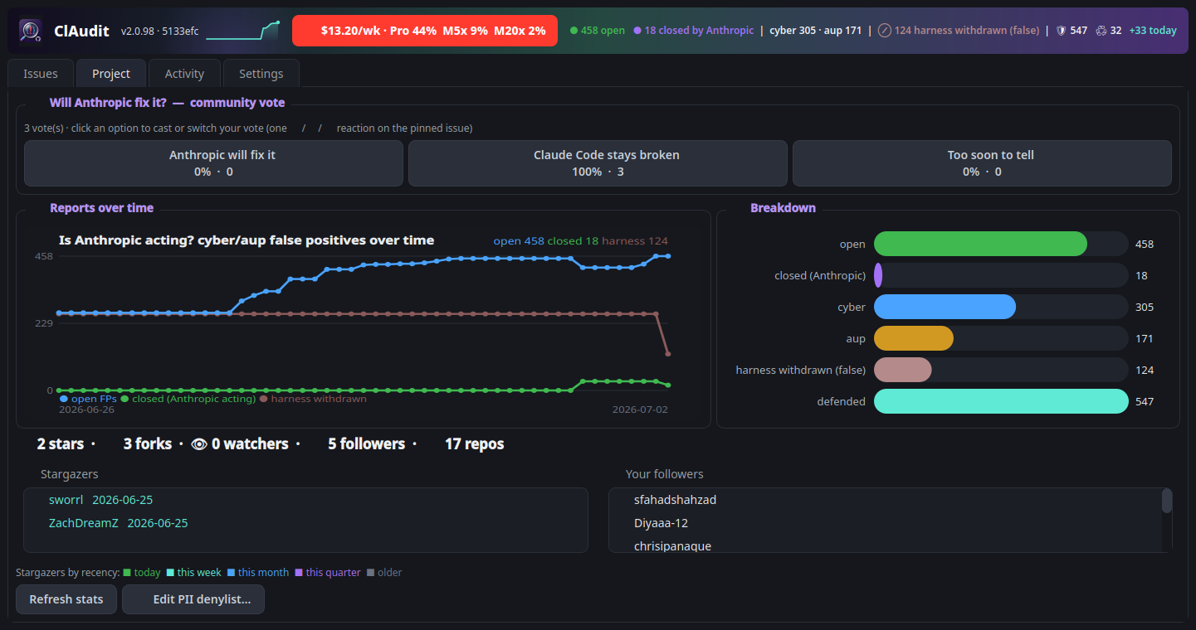Viewport: 1196px width, 630px height.
Task: Toggle the "open FPs" legend entry
Action: click(x=88, y=399)
